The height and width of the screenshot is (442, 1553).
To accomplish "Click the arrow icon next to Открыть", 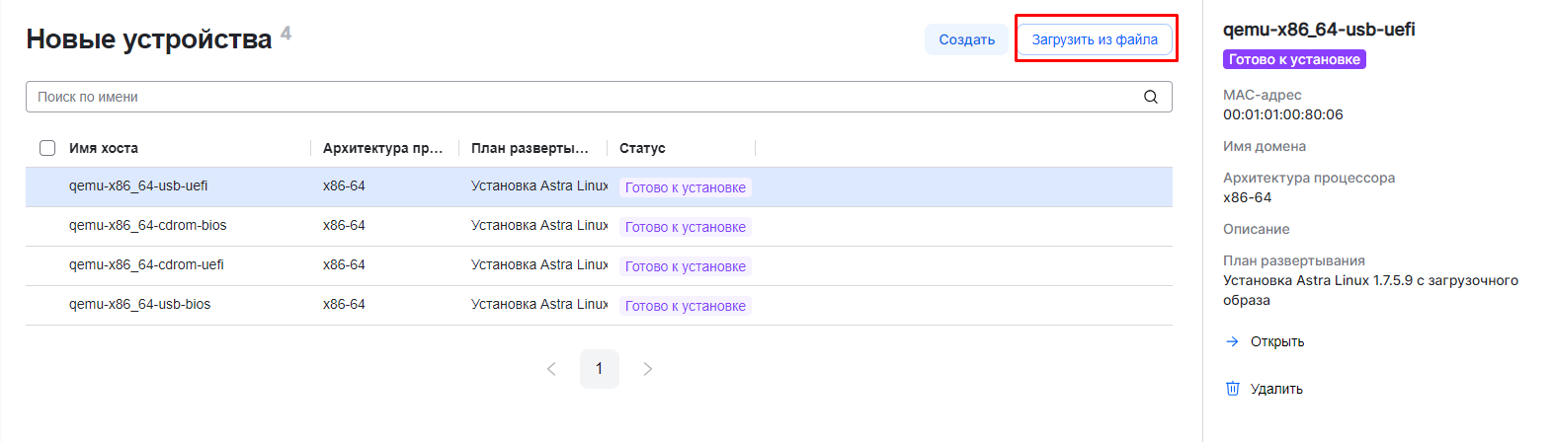I will (1232, 341).
